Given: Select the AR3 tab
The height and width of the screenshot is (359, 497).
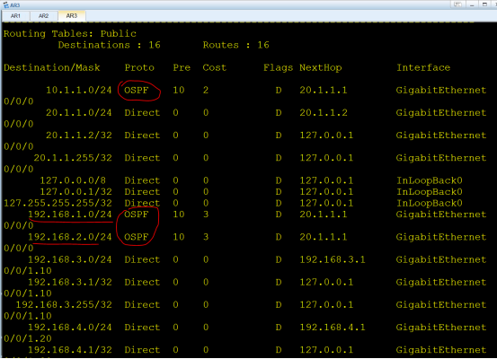Looking at the screenshot, I should (72, 16).
